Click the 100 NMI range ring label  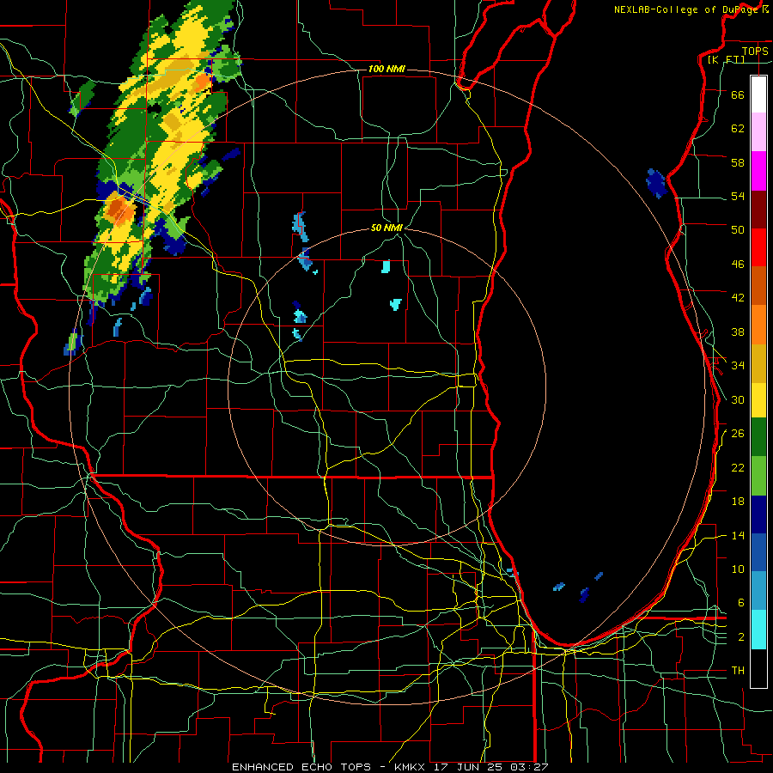(x=386, y=69)
